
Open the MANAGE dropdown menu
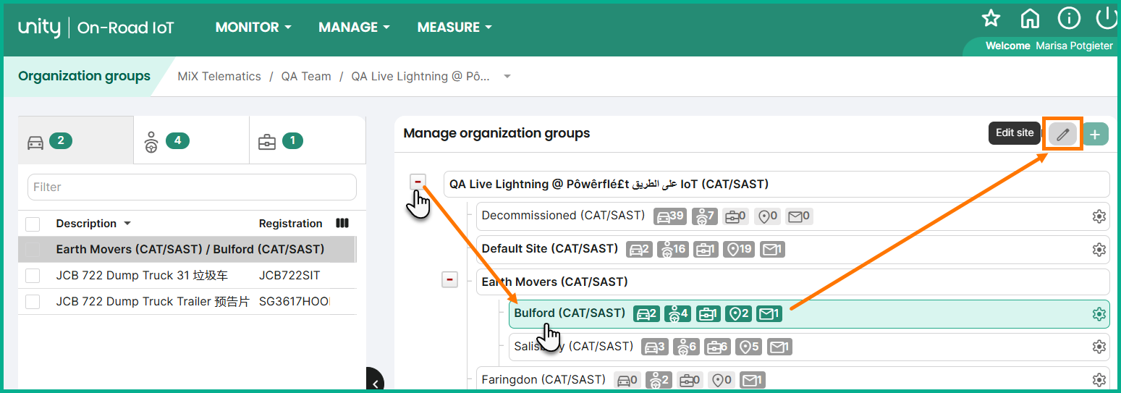pyautogui.click(x=354, y=28)
